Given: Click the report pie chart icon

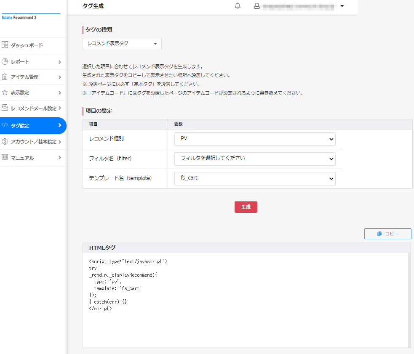Looking at the screenshot, I should point(5,61).
